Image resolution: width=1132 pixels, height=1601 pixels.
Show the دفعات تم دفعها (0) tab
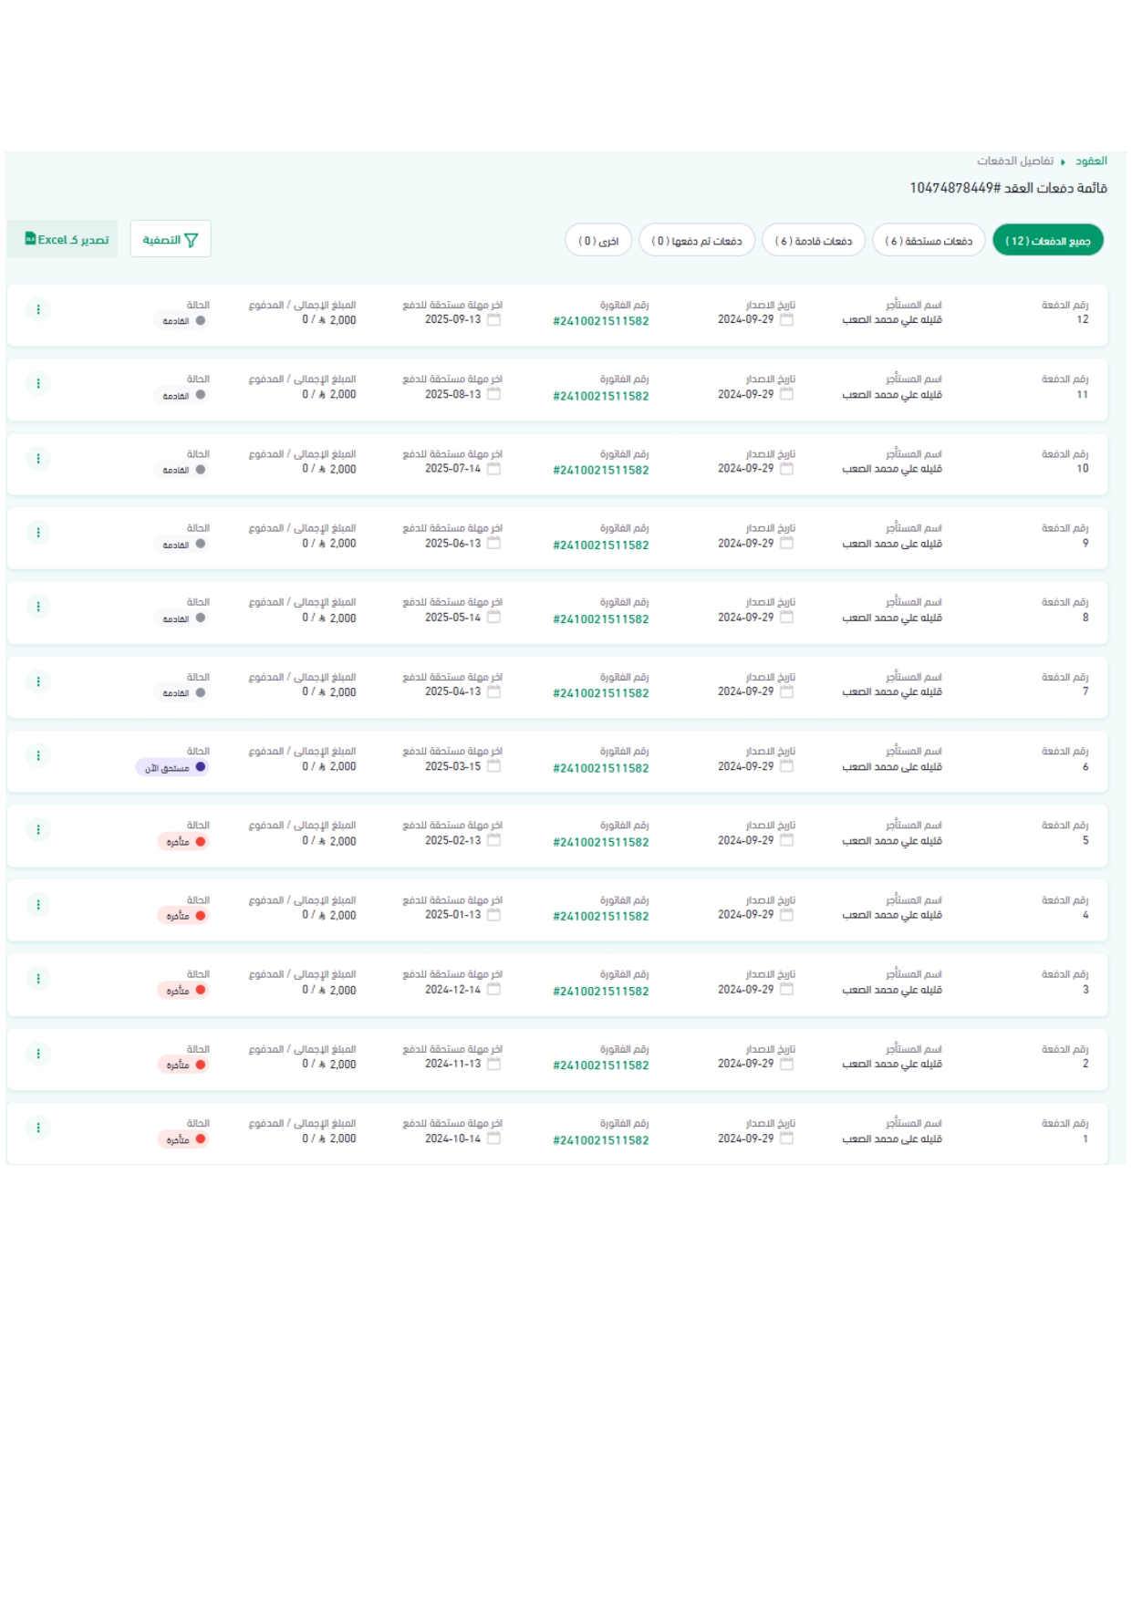click(696, 241)
